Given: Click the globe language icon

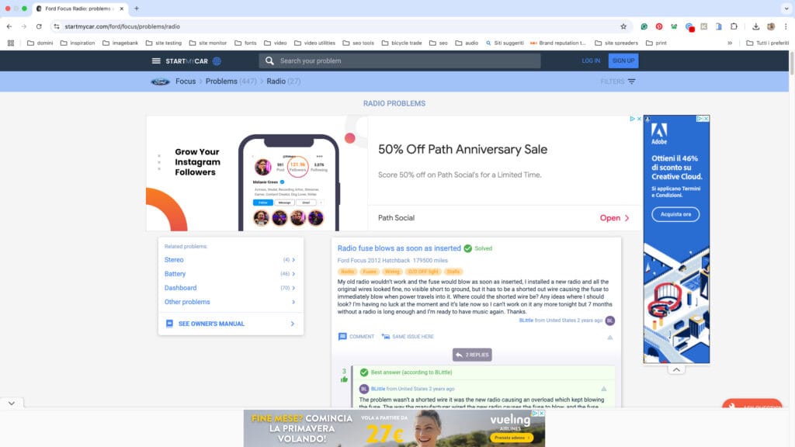Looking at the screenshot, I should 217,61.
